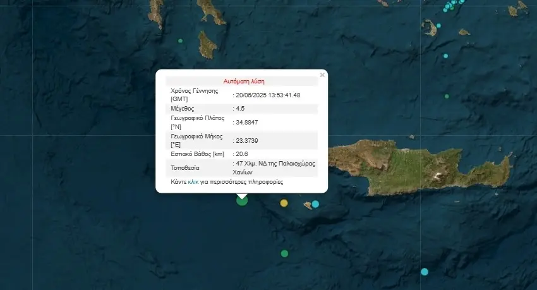Select the green marker south of the yellow marker
Image resolution: width=537 pixels, height=290 pixels.
click(284, 253)
